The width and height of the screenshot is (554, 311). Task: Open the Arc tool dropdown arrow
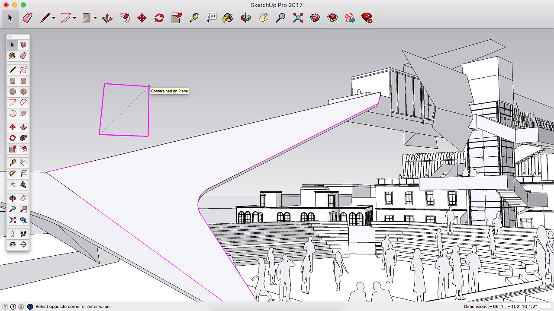pyautogui.click(x=74, y=18)
